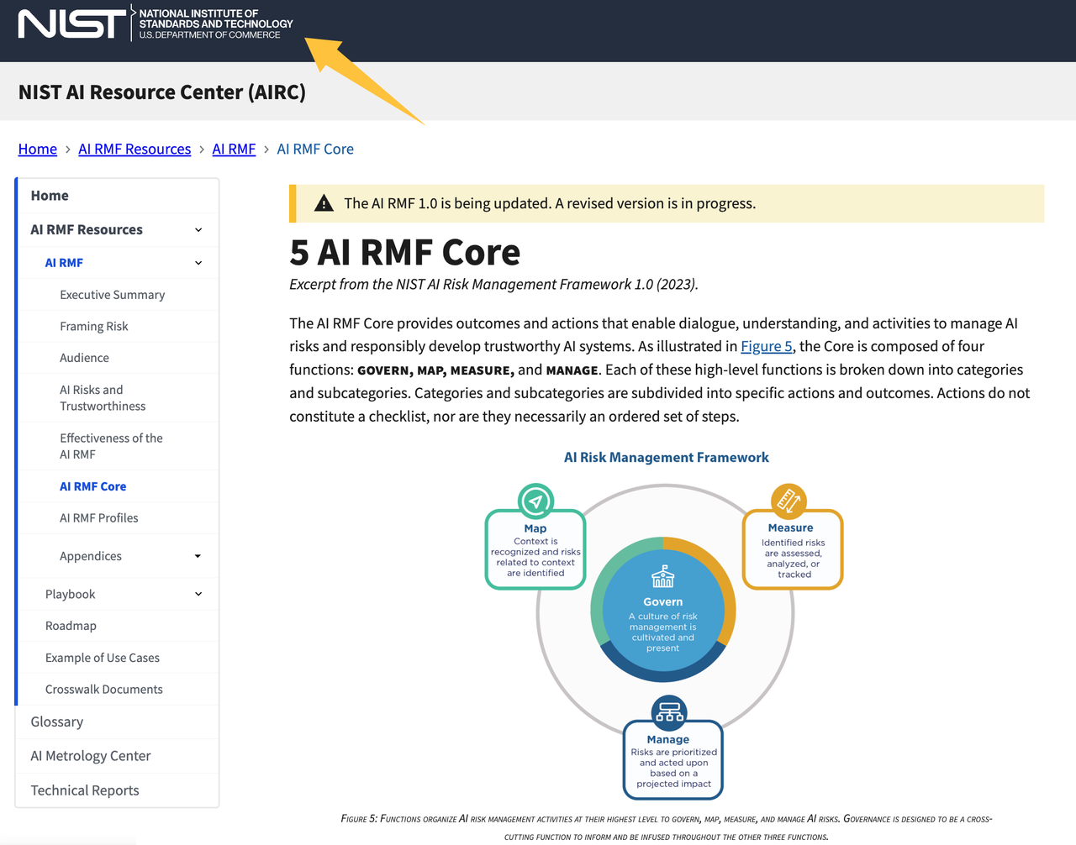Click the NIST logo in header

pyautogui.click(x=156, y=24)
